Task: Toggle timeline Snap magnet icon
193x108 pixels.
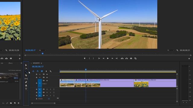Action: pos(37,71)
